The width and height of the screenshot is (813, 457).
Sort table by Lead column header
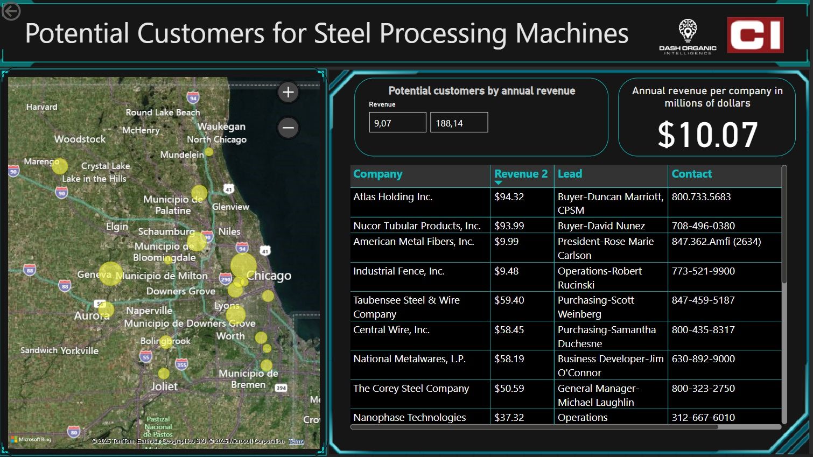[x=570, y=174]
